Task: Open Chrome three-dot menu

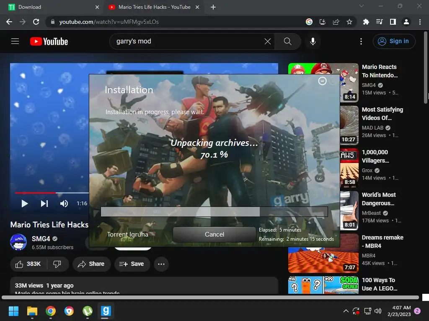Action: click(420, 22)
